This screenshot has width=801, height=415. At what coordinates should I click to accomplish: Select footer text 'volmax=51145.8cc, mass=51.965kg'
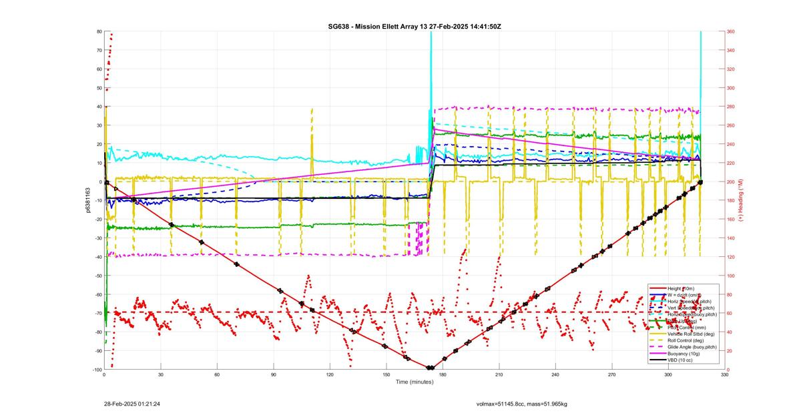[521, 404]
